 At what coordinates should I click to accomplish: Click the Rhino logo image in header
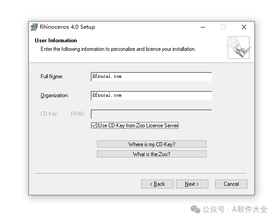[x=239, y=47]
